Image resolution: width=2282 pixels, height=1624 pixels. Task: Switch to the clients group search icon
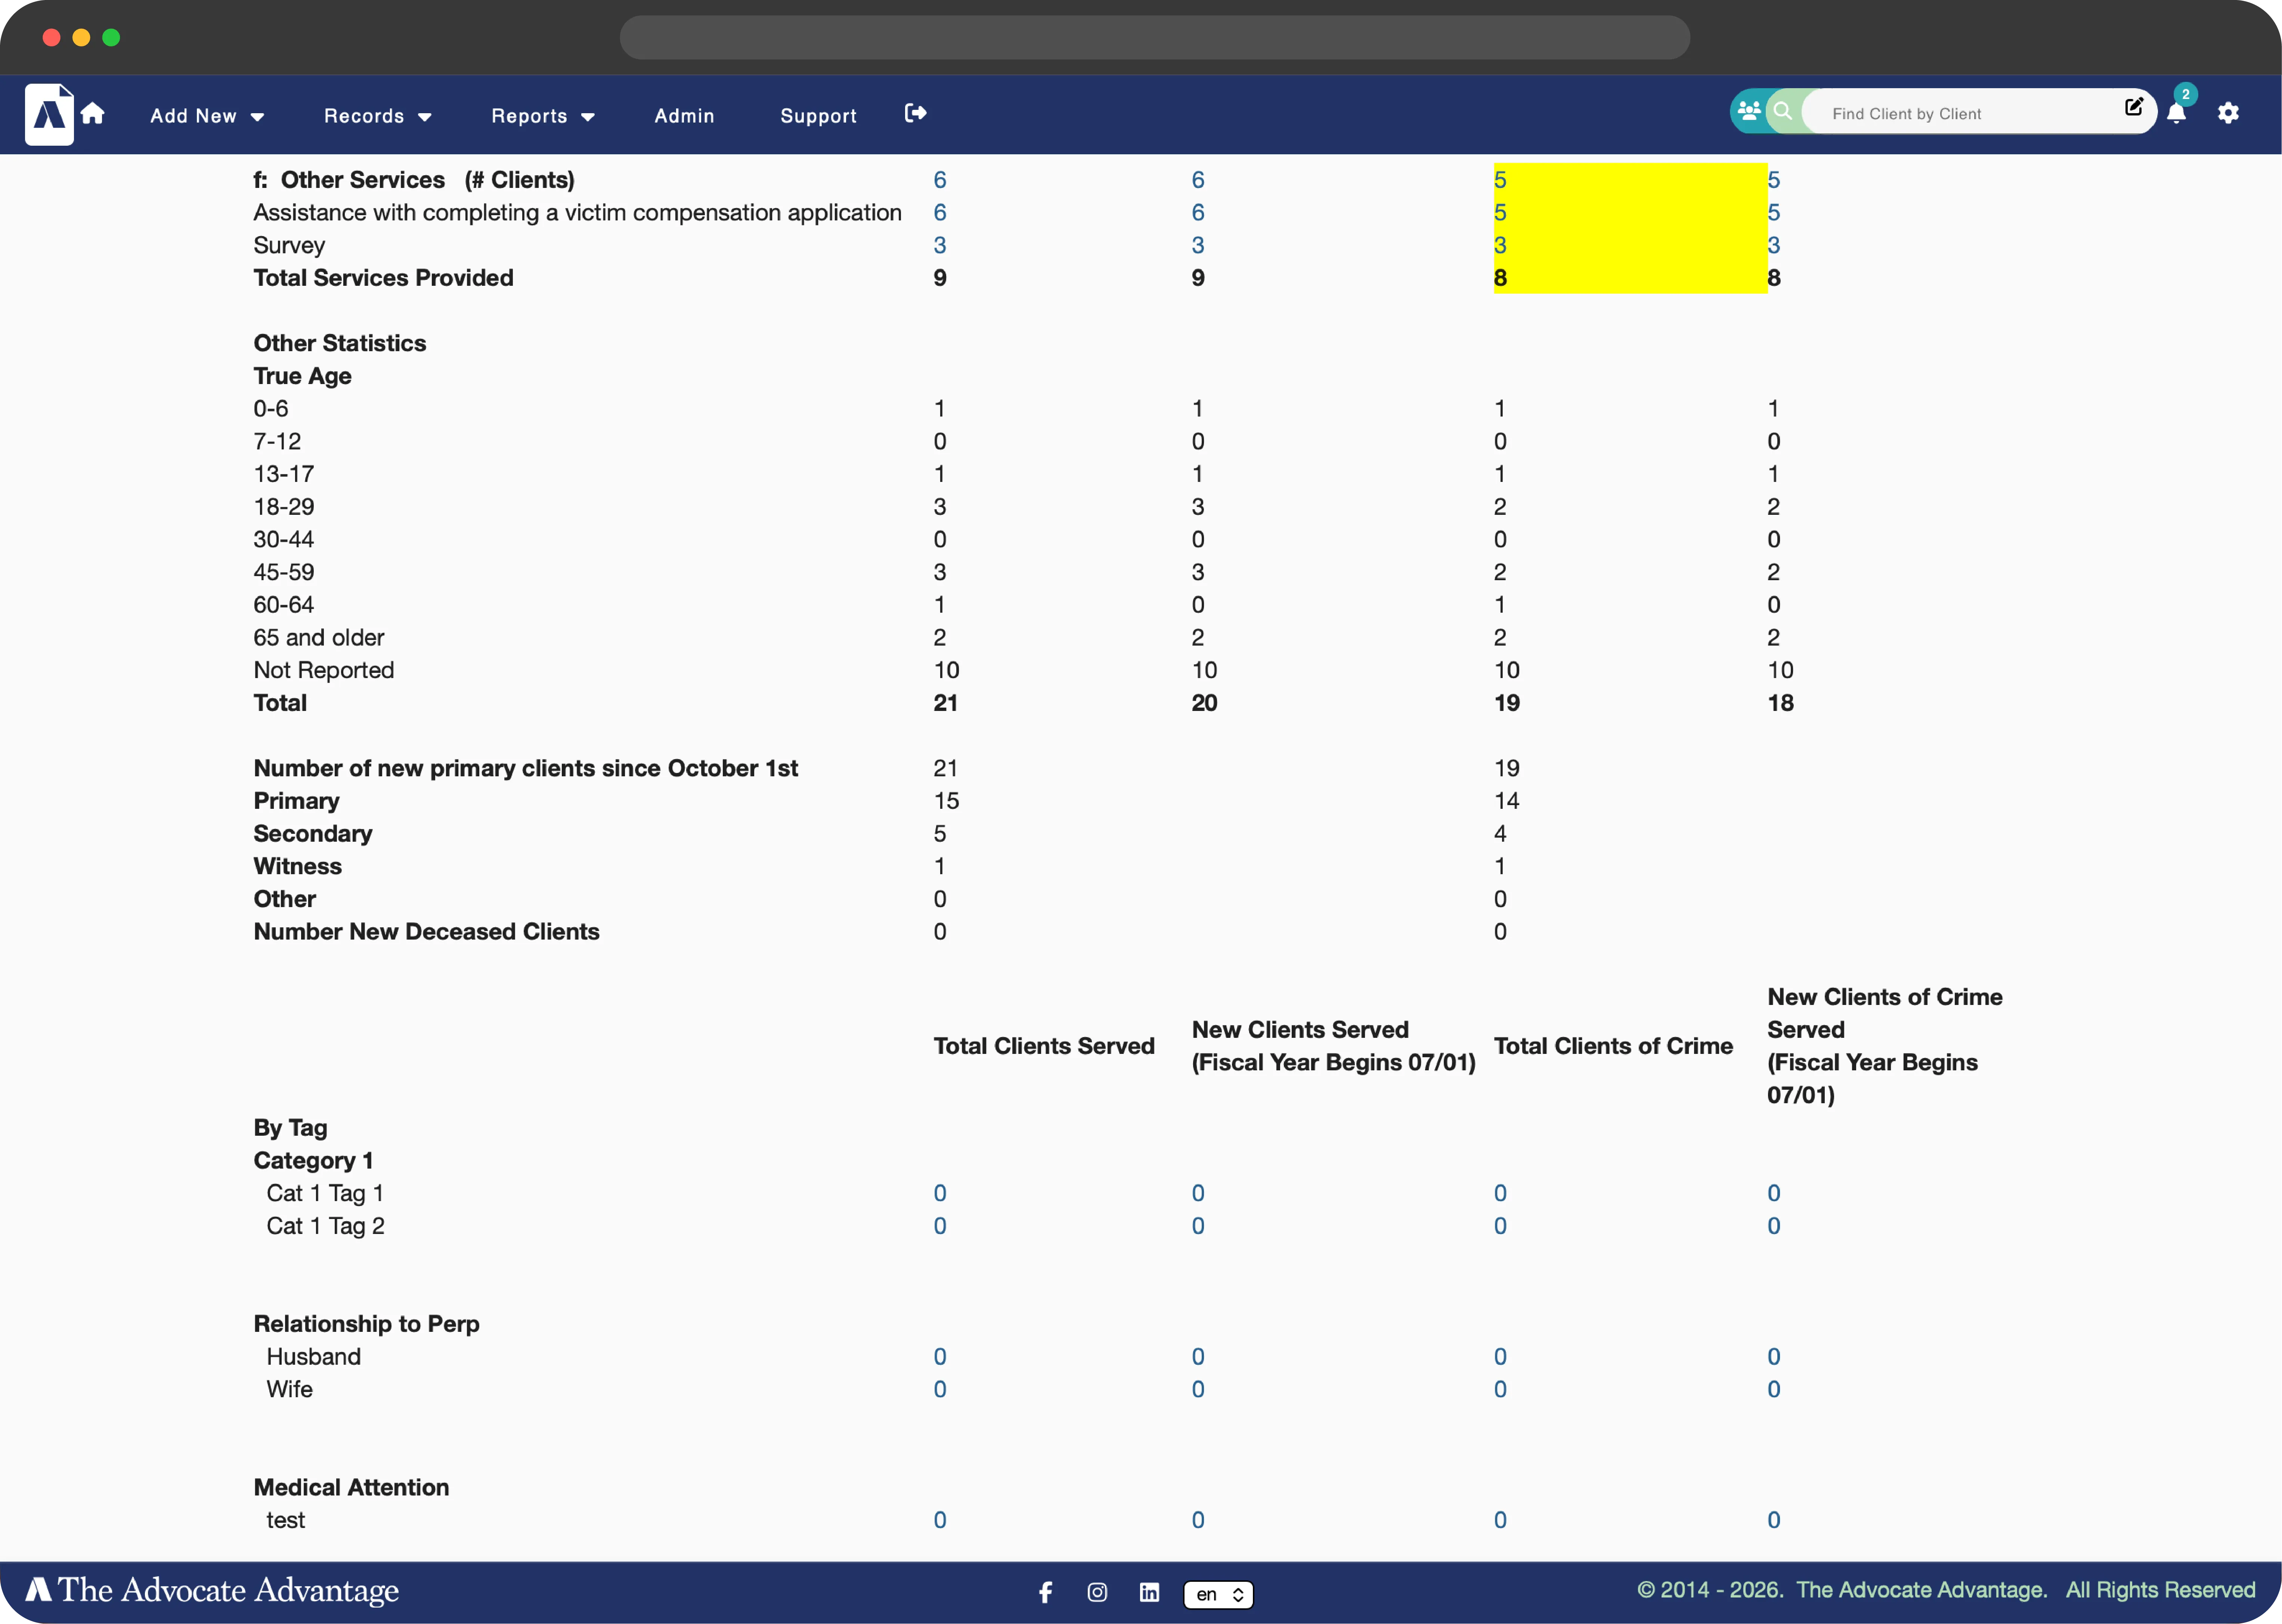[1748, 111]
